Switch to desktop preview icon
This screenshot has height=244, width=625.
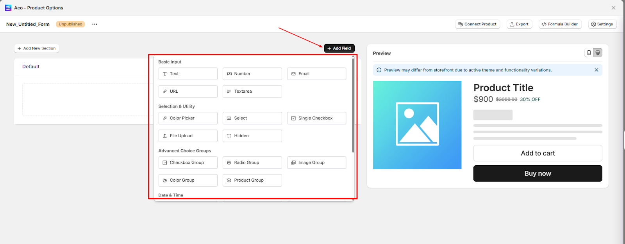coord(598,53)
